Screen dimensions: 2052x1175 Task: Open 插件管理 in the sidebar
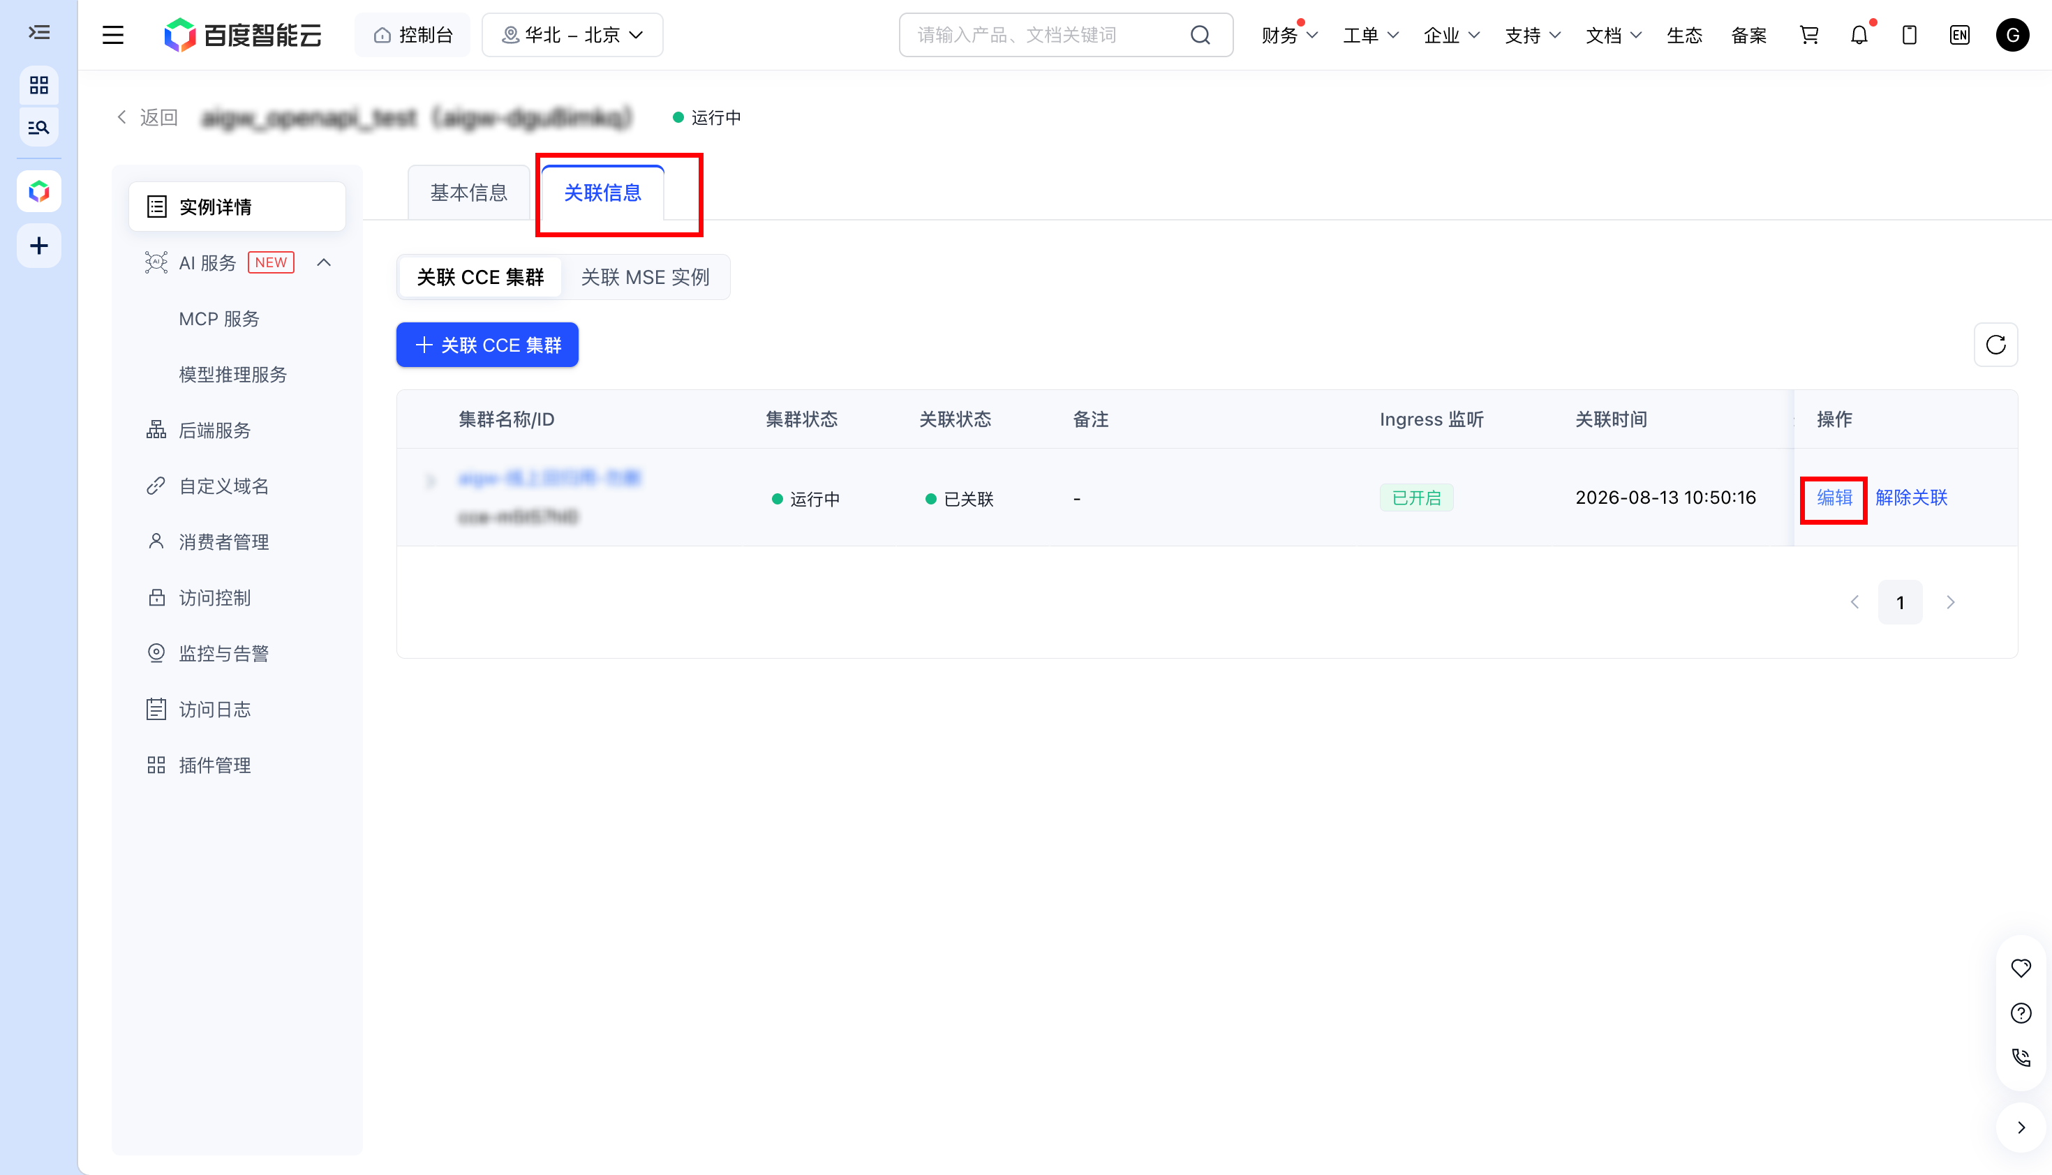point(215,765)
